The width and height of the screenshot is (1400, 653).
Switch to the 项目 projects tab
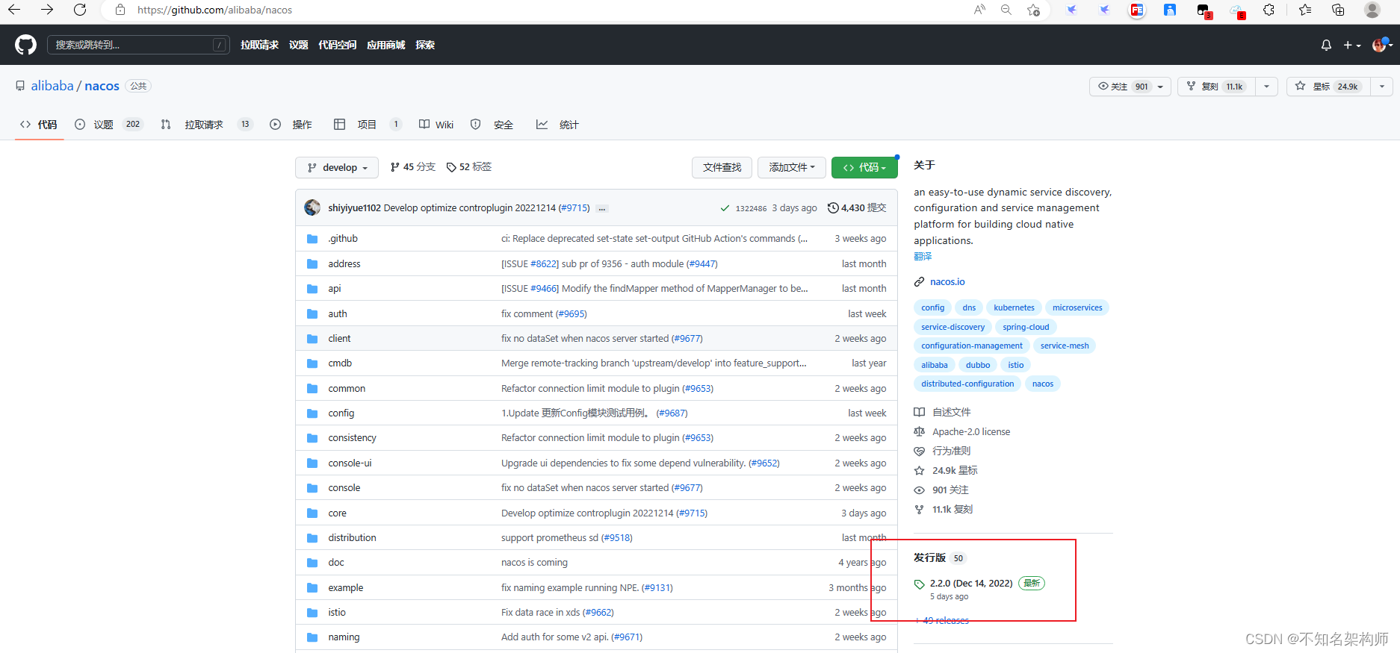click(x=368, y=125)
